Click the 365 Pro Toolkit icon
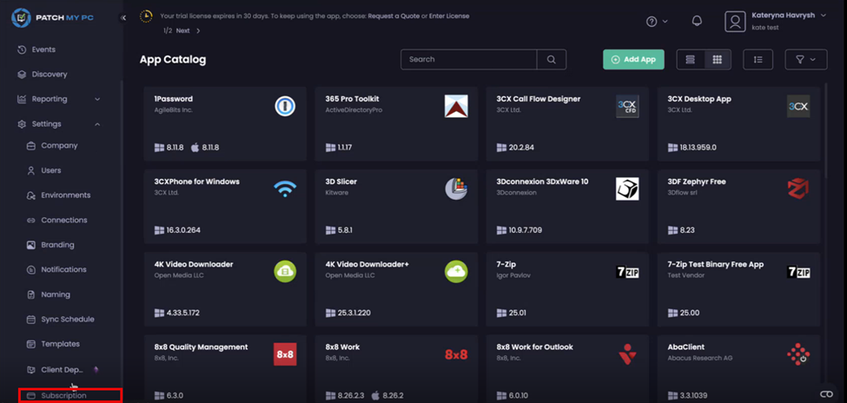Image resolution: width=847 pixels, height=403 pixels. coord(456,106)
